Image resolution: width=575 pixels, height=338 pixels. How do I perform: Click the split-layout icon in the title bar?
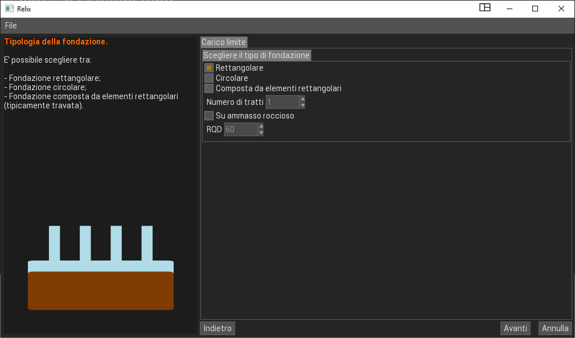click(x=484, y=8)
